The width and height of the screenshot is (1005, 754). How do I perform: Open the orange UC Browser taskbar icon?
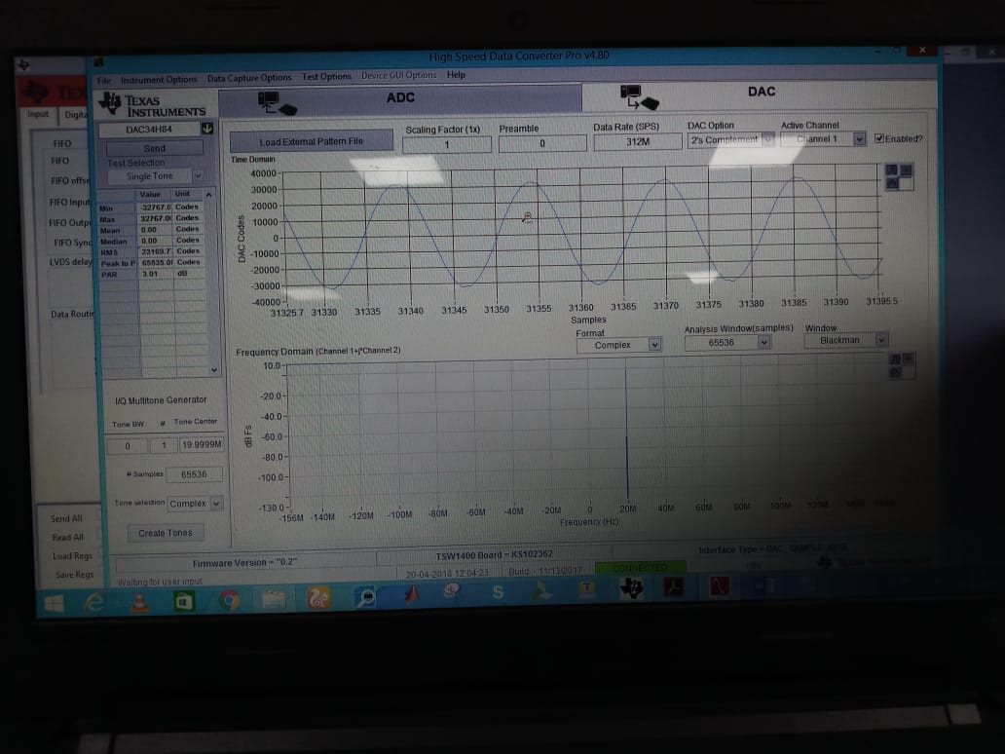coord(319,598)
